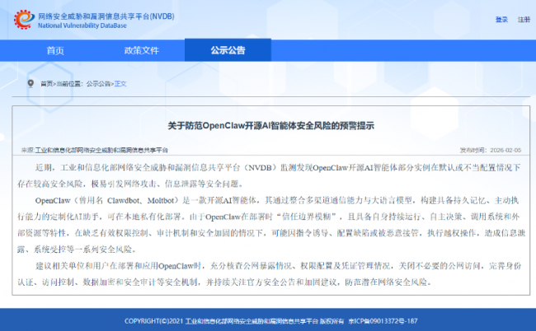
Task: Click the paragraph starting with 建议相关单位和用户
Action: point(269,274)
